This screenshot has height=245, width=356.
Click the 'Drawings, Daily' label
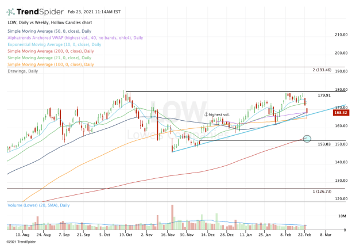[x=23, y=71]
